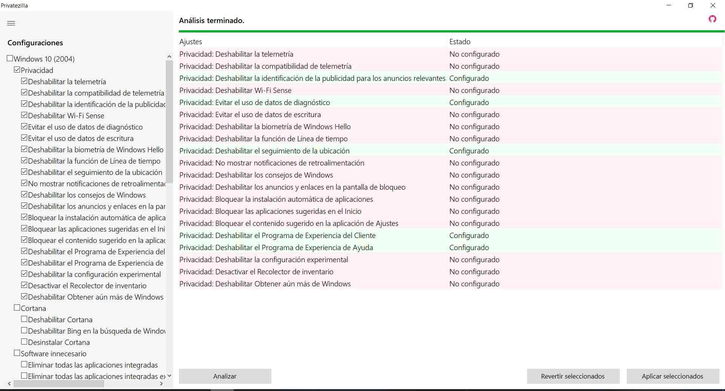
Task: Click the horizontal scroll right arrow
Action: [x=162, y=383]
